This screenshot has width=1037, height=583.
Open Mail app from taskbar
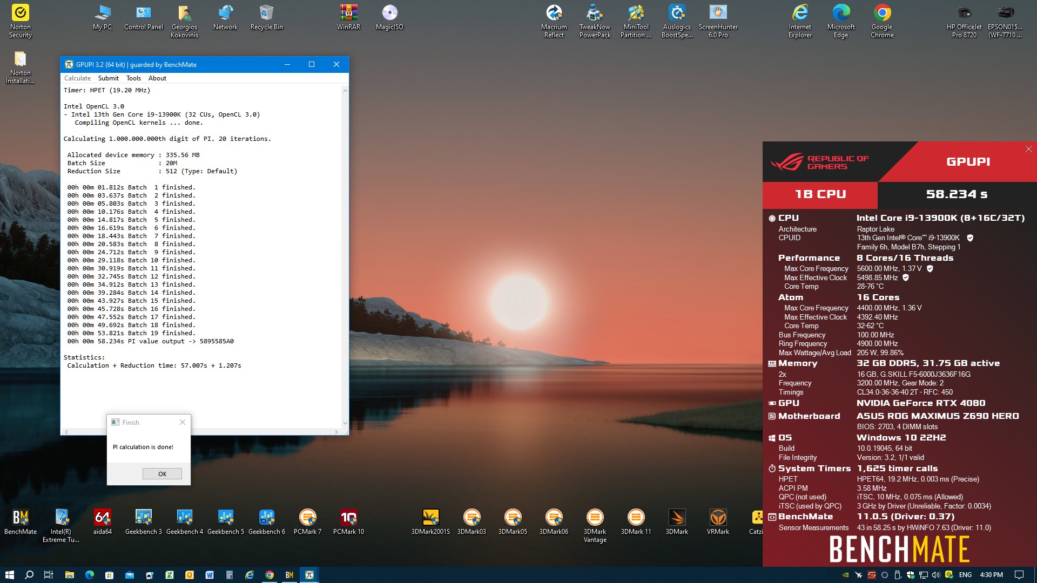pyautogui.click(x=130, y=575)
